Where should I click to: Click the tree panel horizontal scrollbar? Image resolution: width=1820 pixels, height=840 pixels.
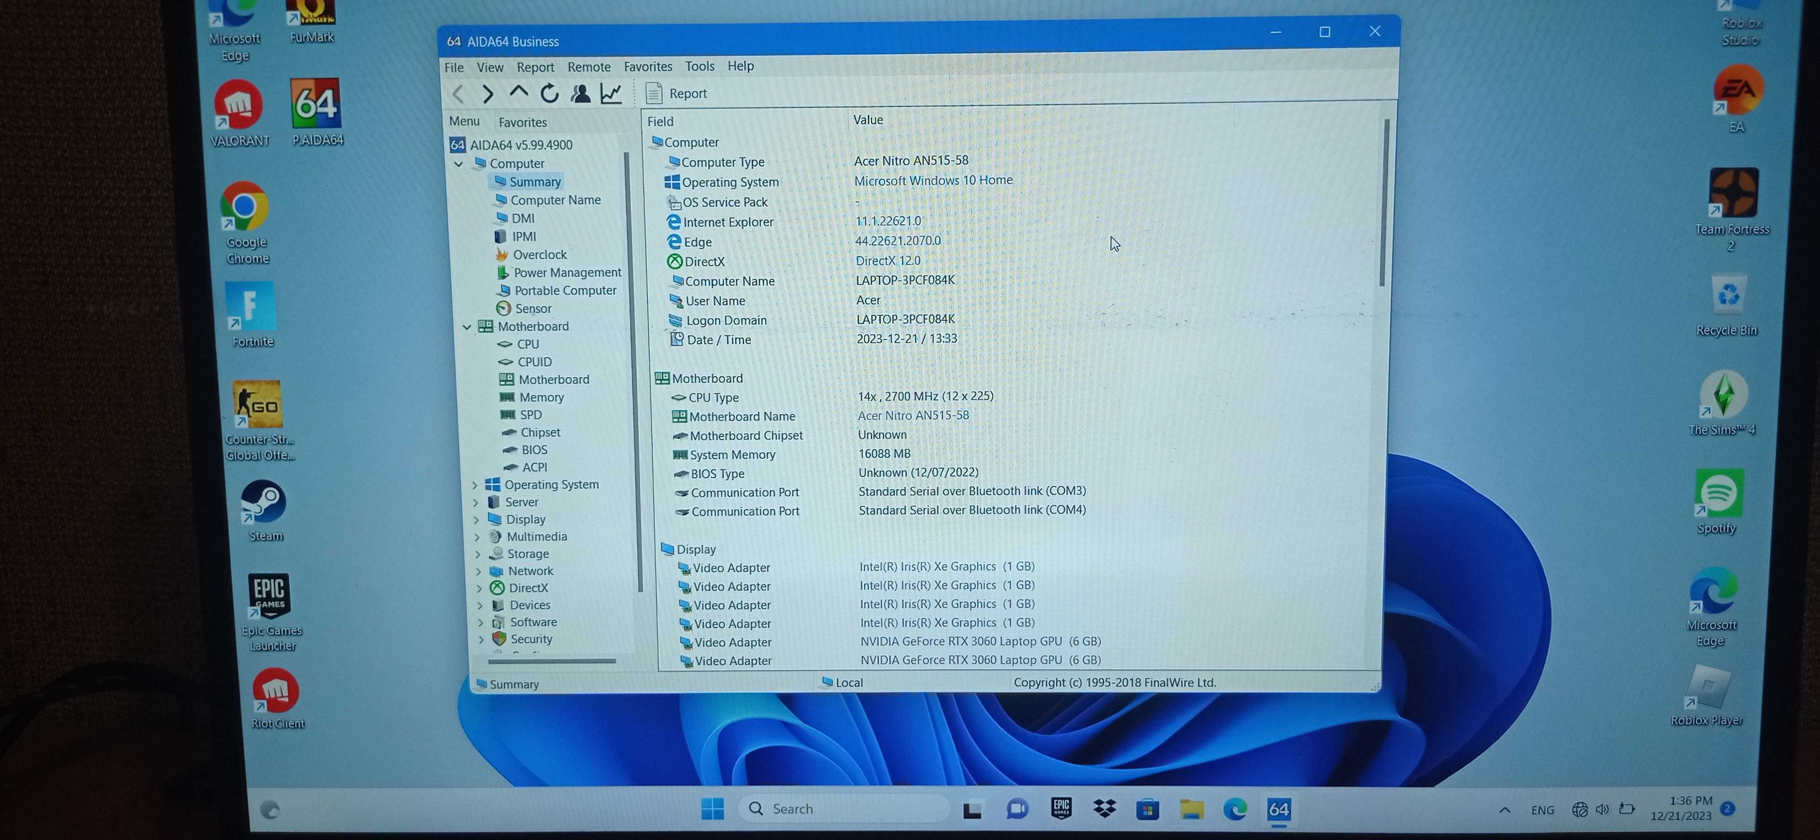point(551,661)
